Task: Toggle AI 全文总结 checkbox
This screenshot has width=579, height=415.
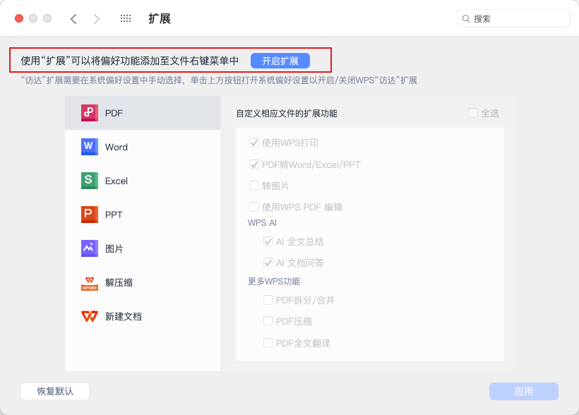Action: coord(268,241)
